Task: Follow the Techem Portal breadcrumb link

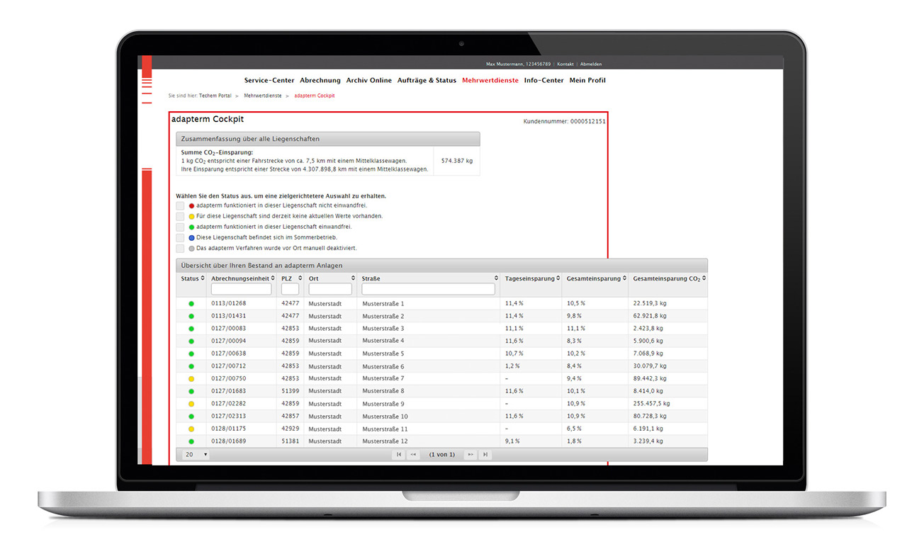Action: (215, 96)
